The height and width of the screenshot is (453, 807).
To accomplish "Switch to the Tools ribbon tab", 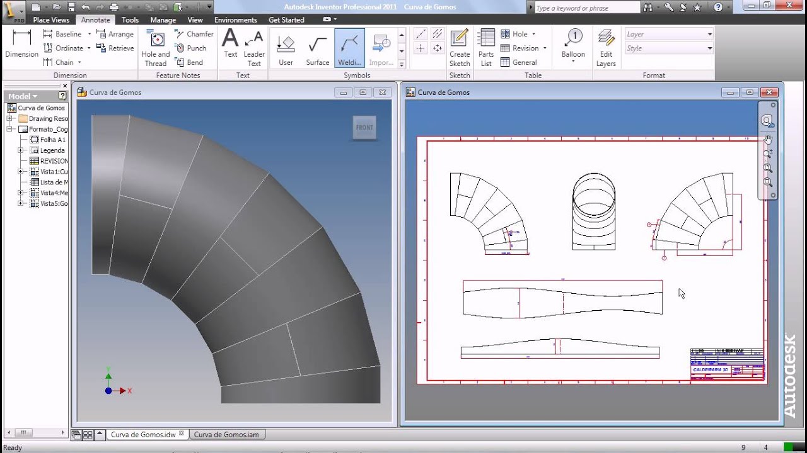I will tap(130, 20).
